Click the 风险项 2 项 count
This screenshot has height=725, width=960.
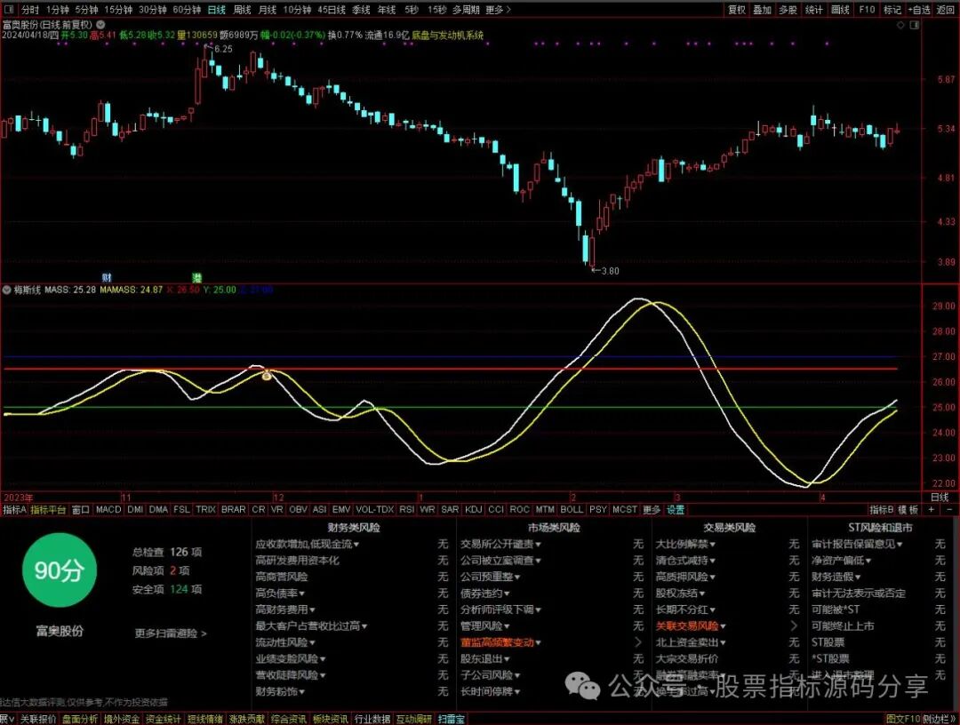tap(161, 570)
